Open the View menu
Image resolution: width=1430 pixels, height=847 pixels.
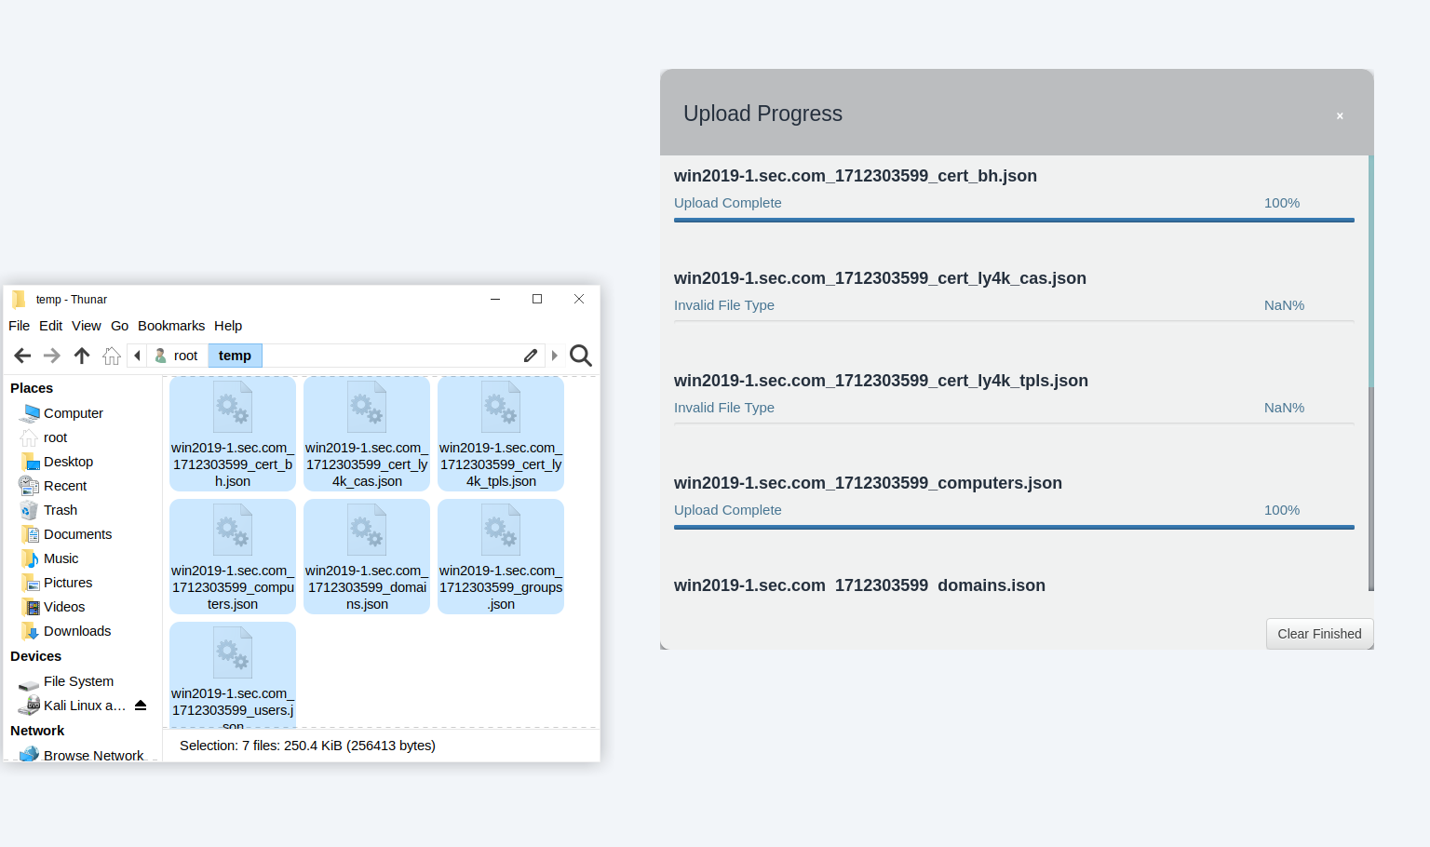(x=87, y=326)
